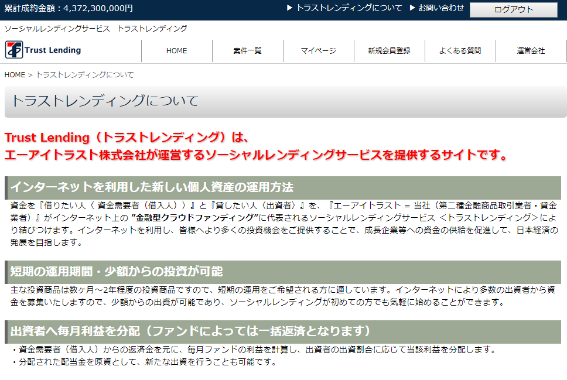Click the インターネットを利用した新しい個人資産の運用方法 section header
Screen dimensions: 567x380
click(x=152, y=187)
